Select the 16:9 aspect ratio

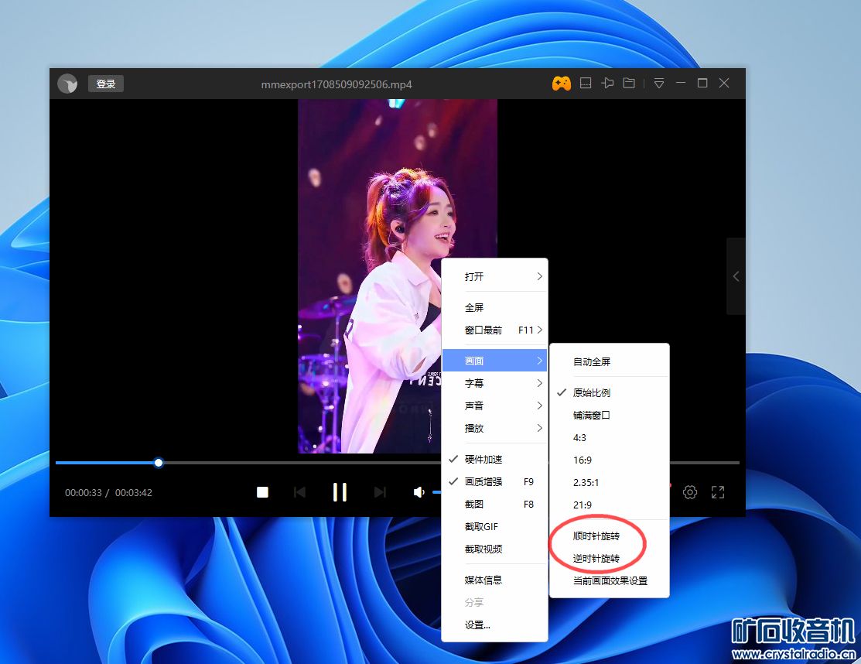click(583, 460)
